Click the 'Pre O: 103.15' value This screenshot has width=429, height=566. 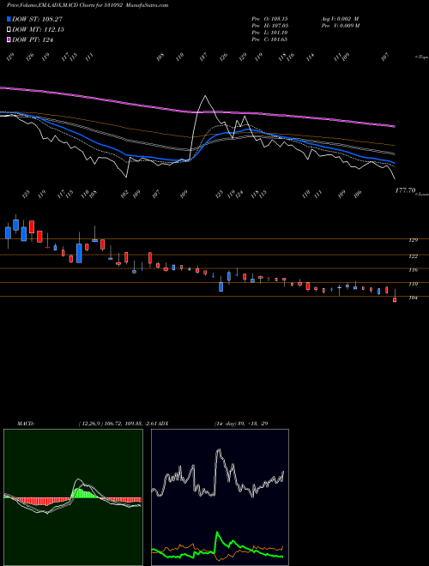coord(269,19)
